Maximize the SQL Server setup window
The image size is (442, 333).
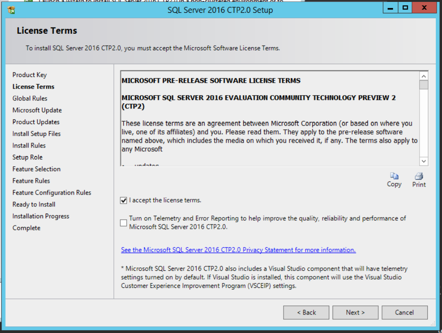point(405,8)
